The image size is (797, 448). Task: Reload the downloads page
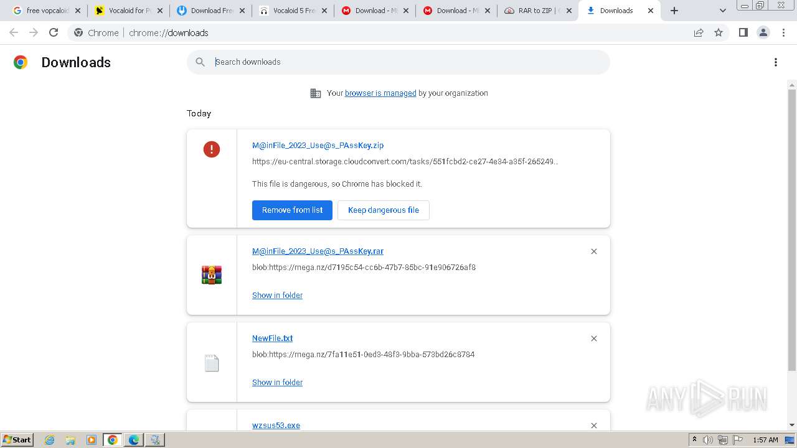point(54,32)
